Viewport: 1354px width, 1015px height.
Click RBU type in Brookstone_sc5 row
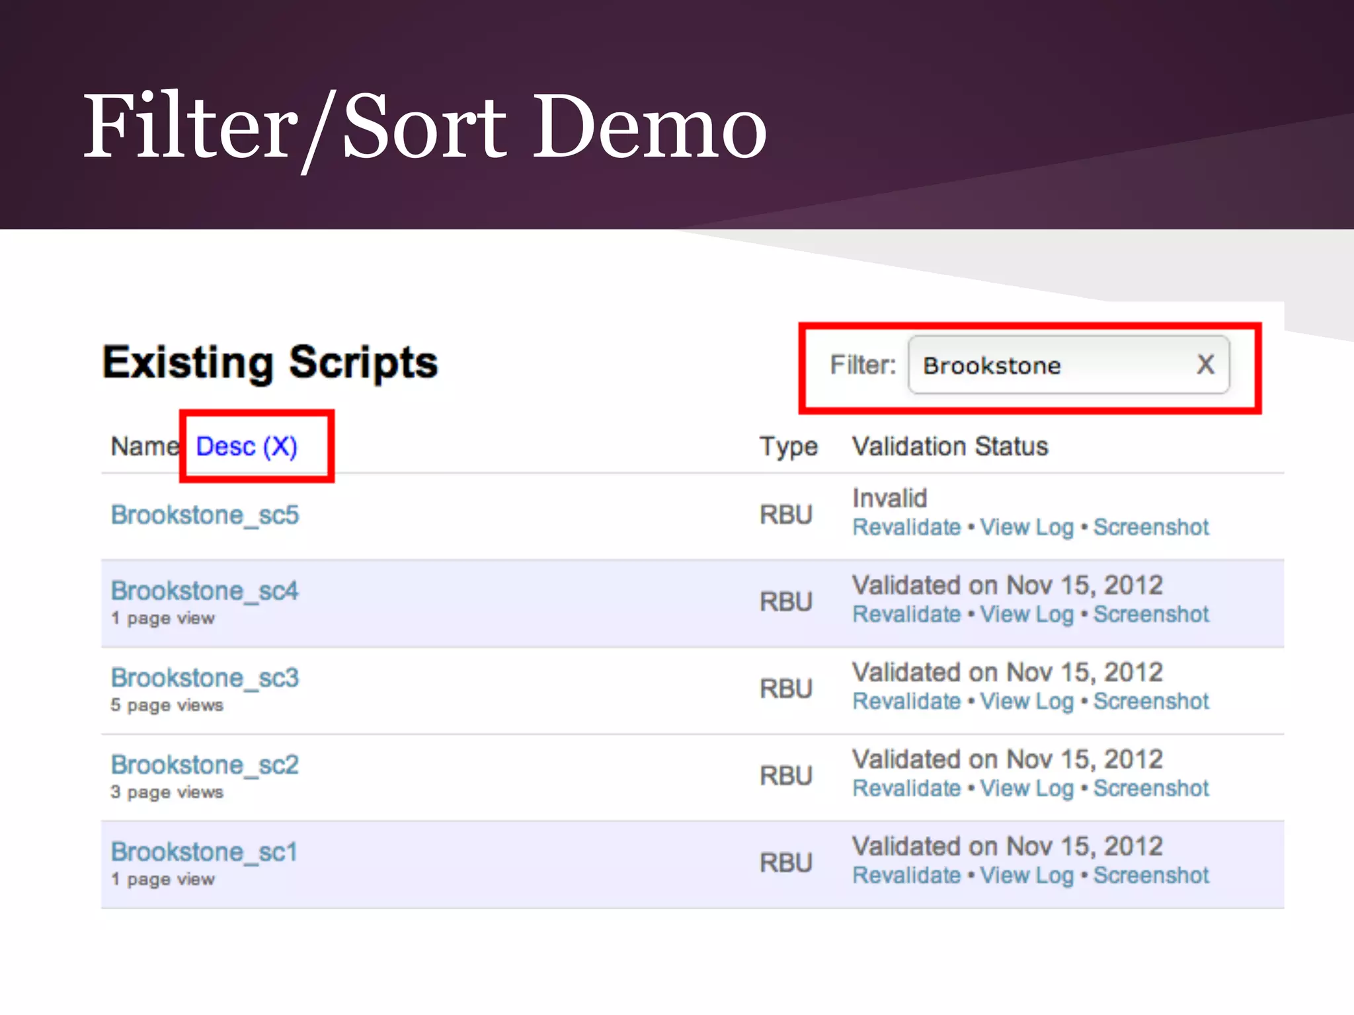pos(785,515)
